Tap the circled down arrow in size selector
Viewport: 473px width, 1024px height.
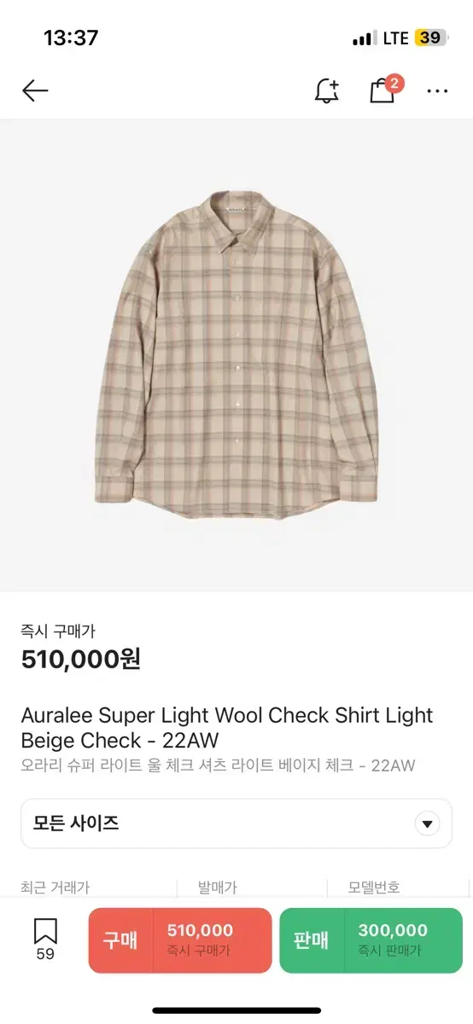[426, 824]
